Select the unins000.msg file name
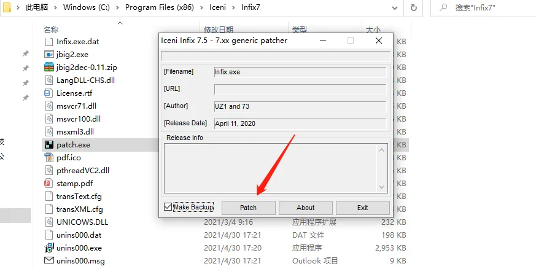This screenshot has width=536, height=269. [x=80, y=261]
